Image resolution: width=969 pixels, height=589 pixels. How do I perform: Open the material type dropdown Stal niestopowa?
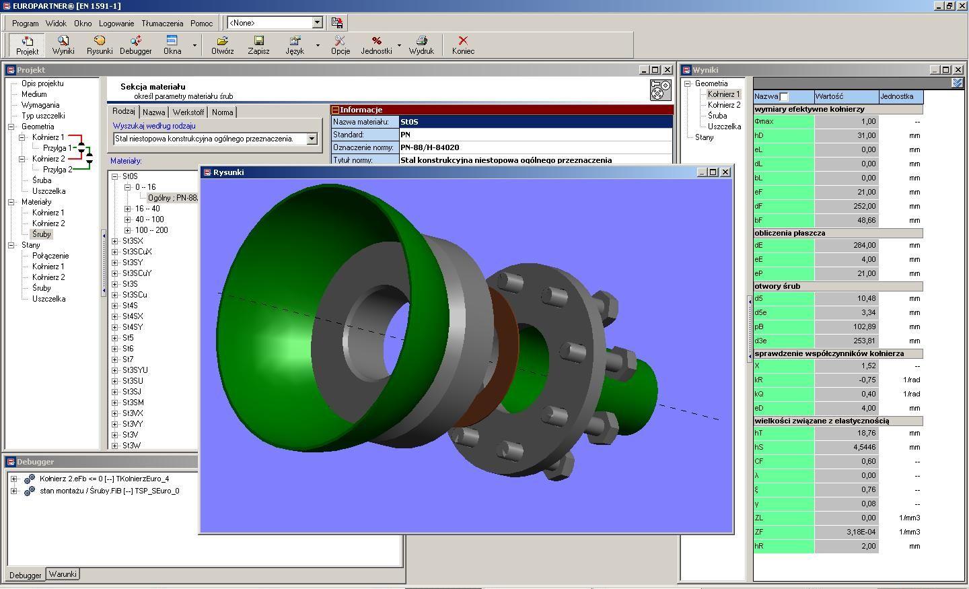[x=312, y=139]
